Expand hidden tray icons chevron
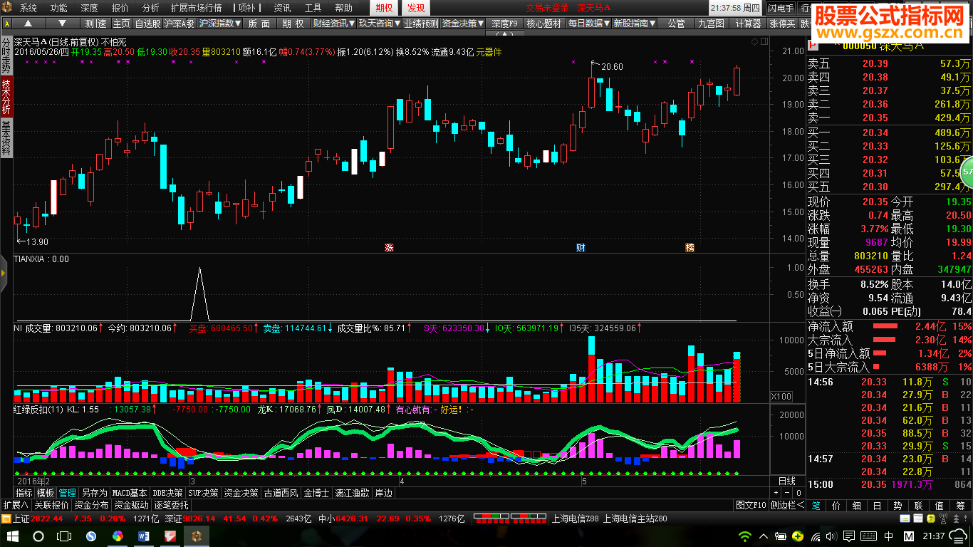 coord(763,536)
